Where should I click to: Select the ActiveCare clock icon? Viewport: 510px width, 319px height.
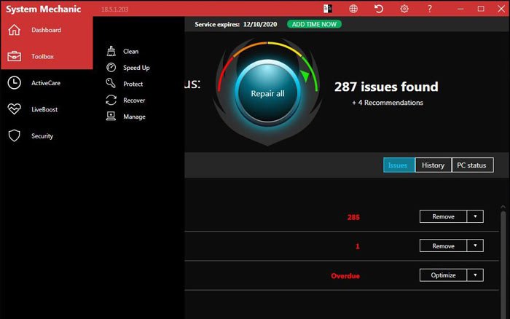[x=15, y=83]
